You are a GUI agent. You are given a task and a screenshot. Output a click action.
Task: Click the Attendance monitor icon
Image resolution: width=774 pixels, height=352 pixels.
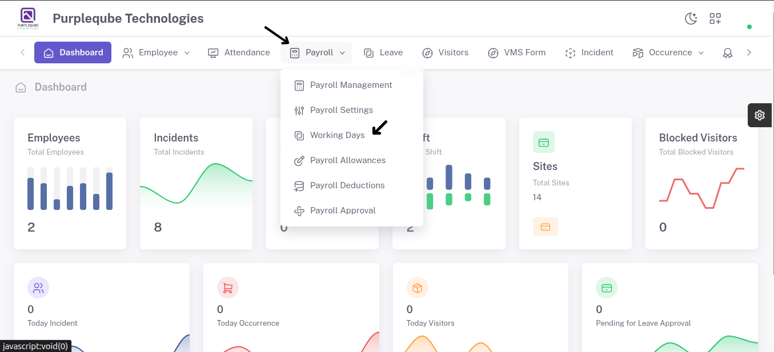pyautogui.click(x=213, y=53)
